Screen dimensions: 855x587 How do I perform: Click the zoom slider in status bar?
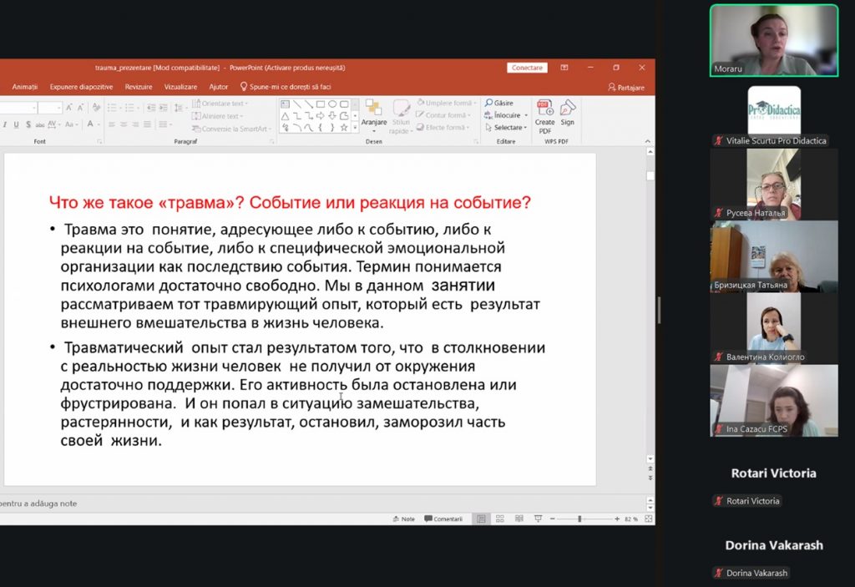coord(579,519)
